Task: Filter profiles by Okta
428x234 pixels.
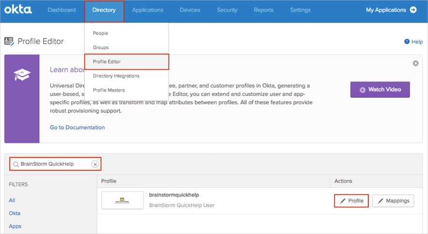Action: 15,213
